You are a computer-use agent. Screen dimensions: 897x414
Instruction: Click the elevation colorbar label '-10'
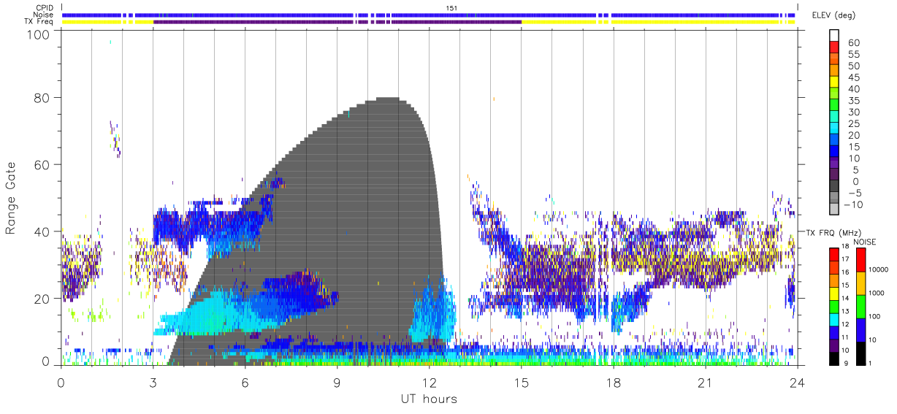[x=854, y=204]
